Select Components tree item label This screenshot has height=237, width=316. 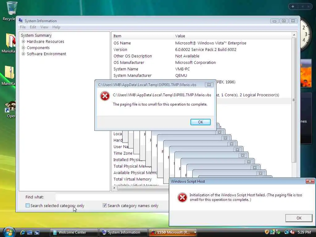pyautogui.click(x=38, y=48)
